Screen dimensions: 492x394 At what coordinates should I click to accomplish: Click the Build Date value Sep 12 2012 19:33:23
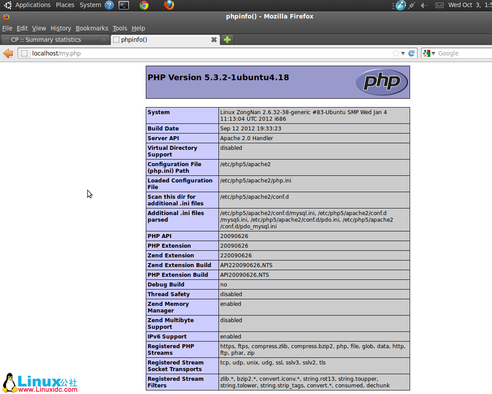(250, 128)
